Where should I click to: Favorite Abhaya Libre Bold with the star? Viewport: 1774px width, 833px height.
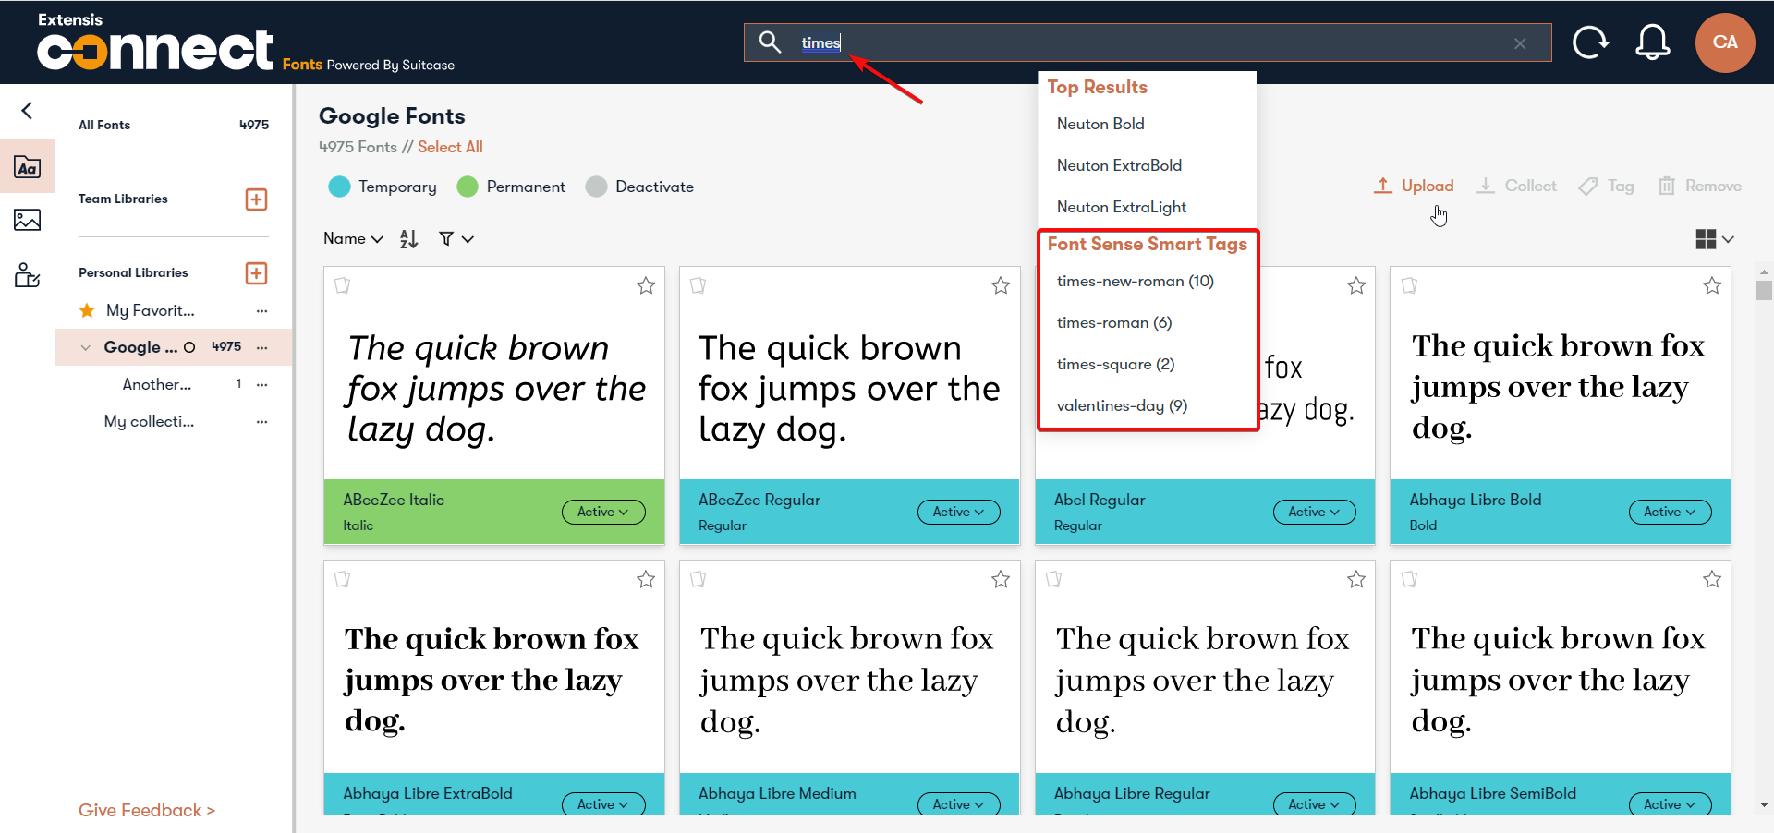point(1712,285)
